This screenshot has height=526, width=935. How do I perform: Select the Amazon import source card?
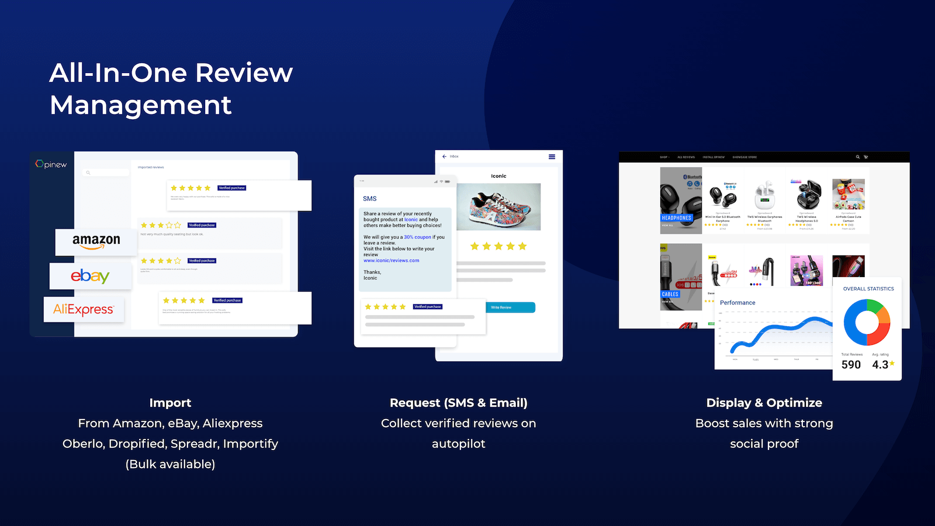96,241
